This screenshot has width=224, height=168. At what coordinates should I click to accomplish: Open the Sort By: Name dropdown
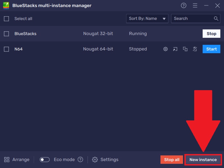click(147, 18)
